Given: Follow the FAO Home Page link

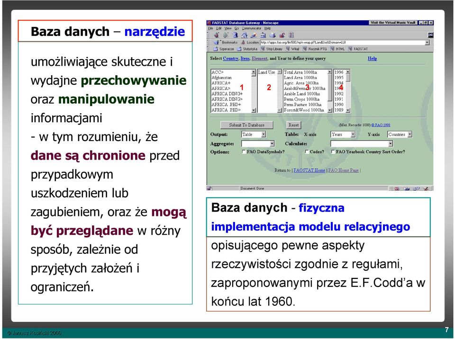Looking at the screenshot, I should click(343, 170).
